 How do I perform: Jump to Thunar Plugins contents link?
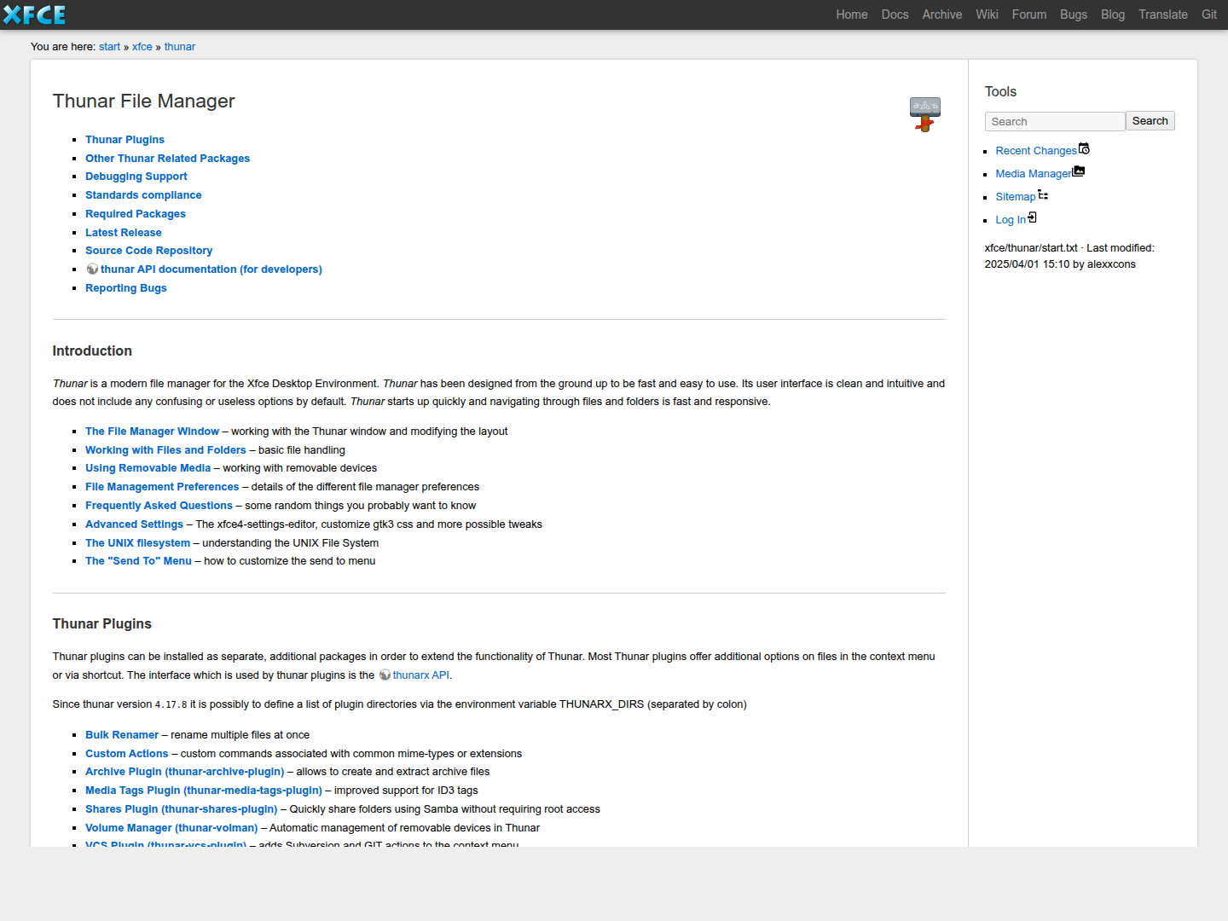125,140
